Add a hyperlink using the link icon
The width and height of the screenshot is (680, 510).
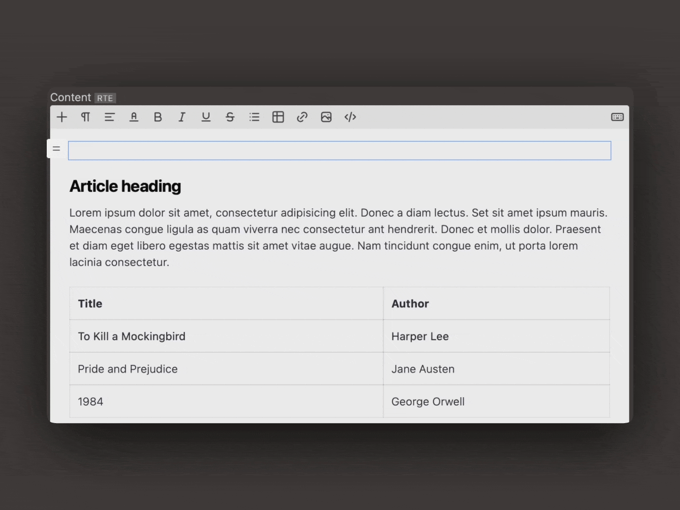(302, 117)
